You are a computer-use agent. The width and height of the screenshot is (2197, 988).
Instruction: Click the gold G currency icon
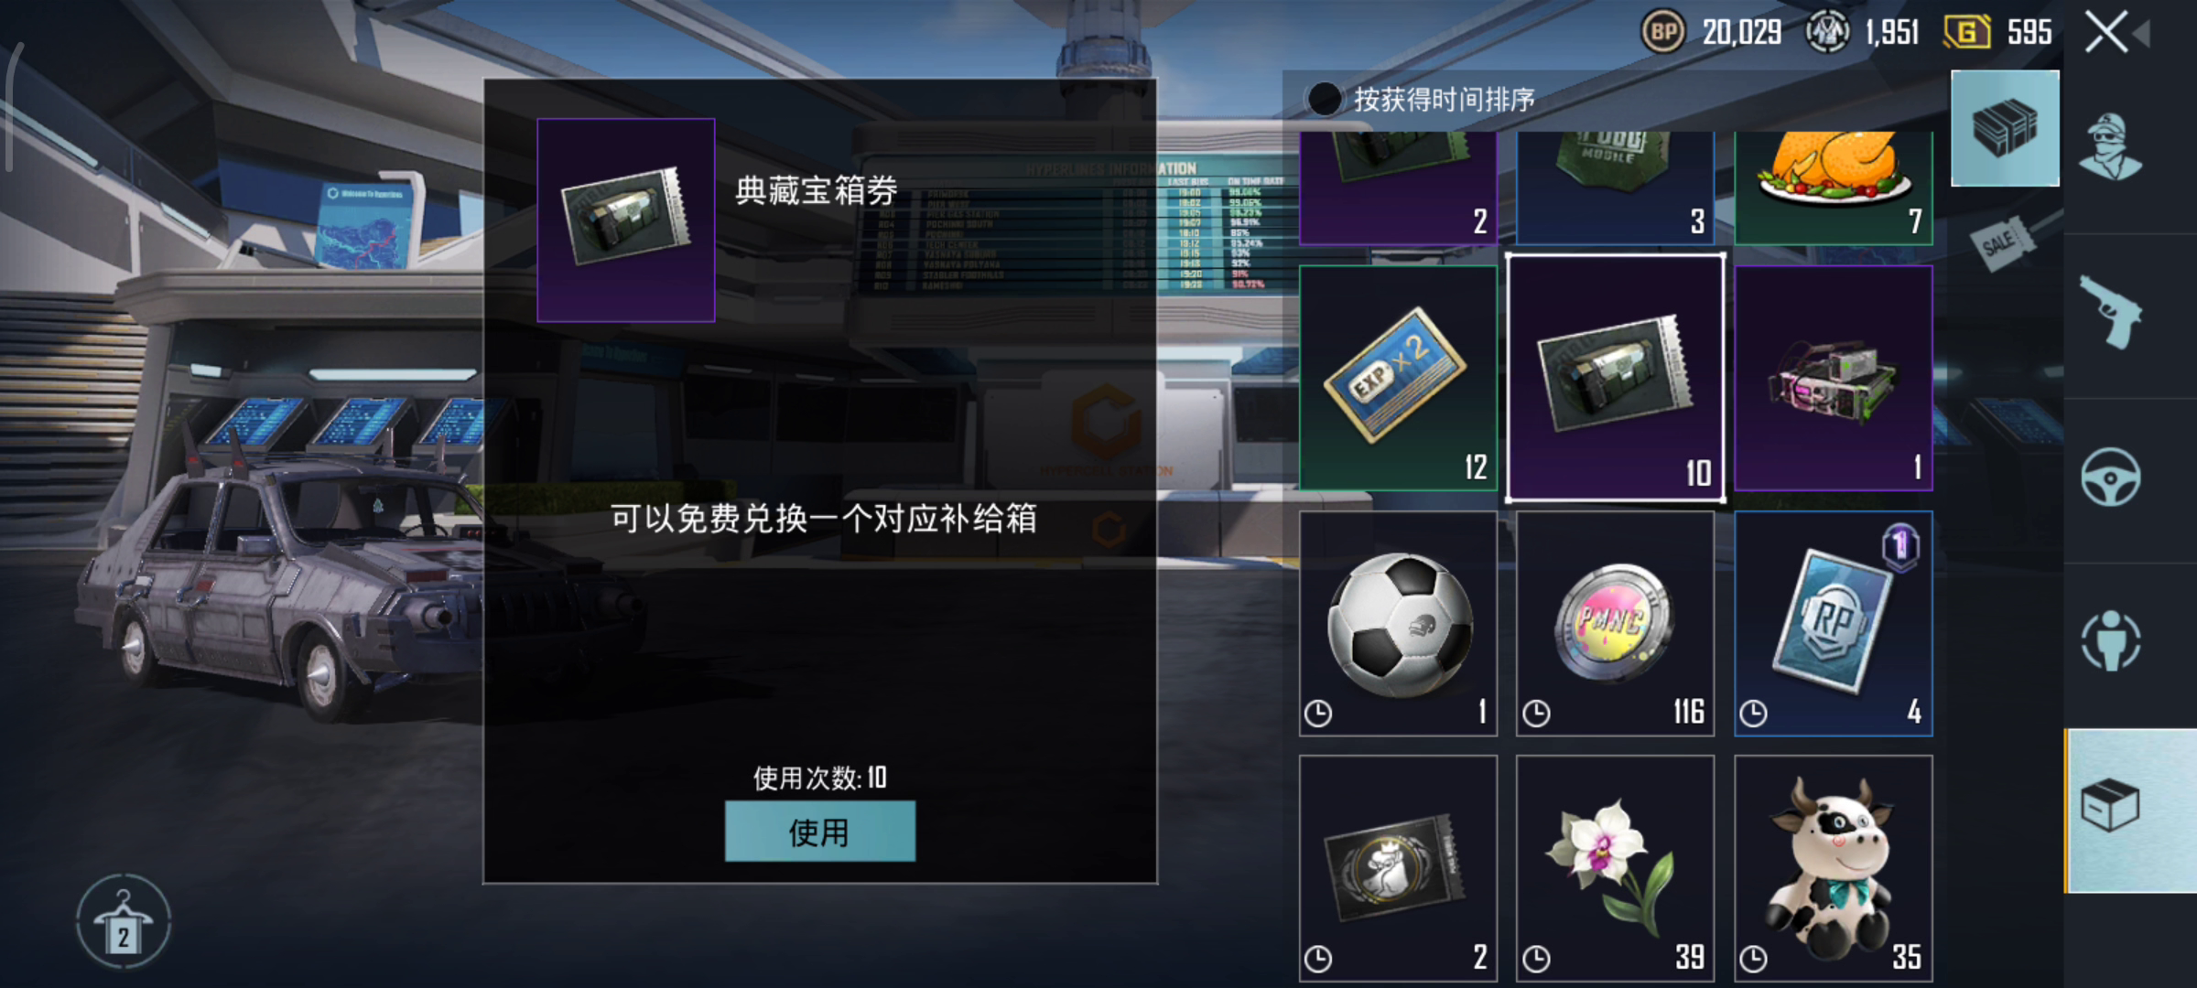click(x=1966, y=33)
